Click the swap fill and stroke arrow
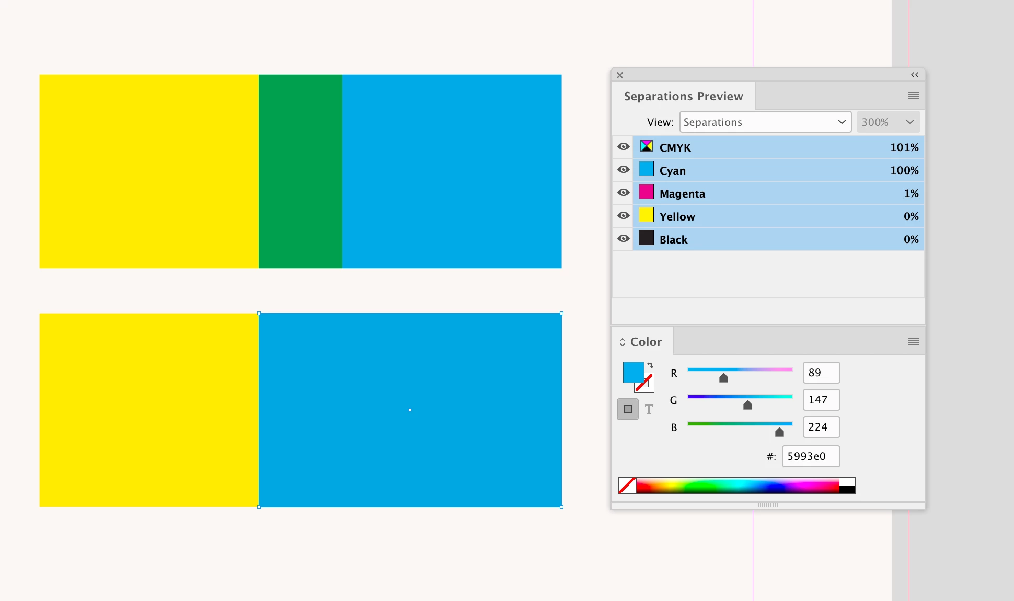Viewport: 1014px width, 601px height. coord(650,365)
